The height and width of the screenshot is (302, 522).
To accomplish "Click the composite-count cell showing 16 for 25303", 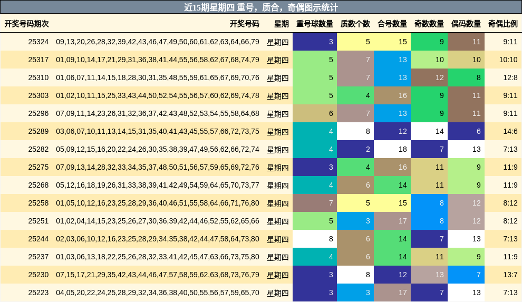I will (x=392, y=96).
